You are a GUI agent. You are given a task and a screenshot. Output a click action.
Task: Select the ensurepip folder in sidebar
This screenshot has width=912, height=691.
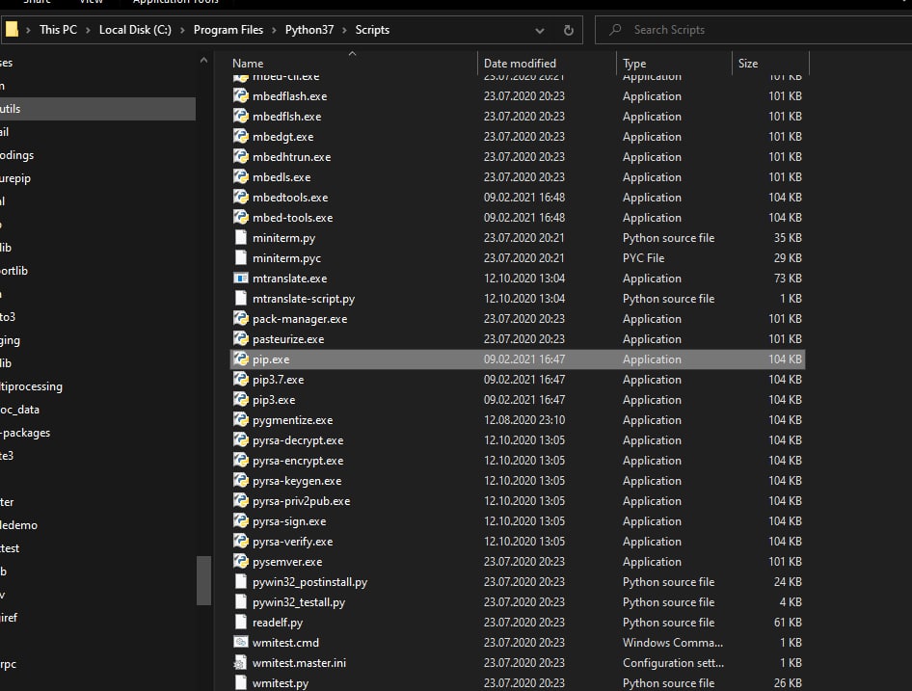(15, 178)
